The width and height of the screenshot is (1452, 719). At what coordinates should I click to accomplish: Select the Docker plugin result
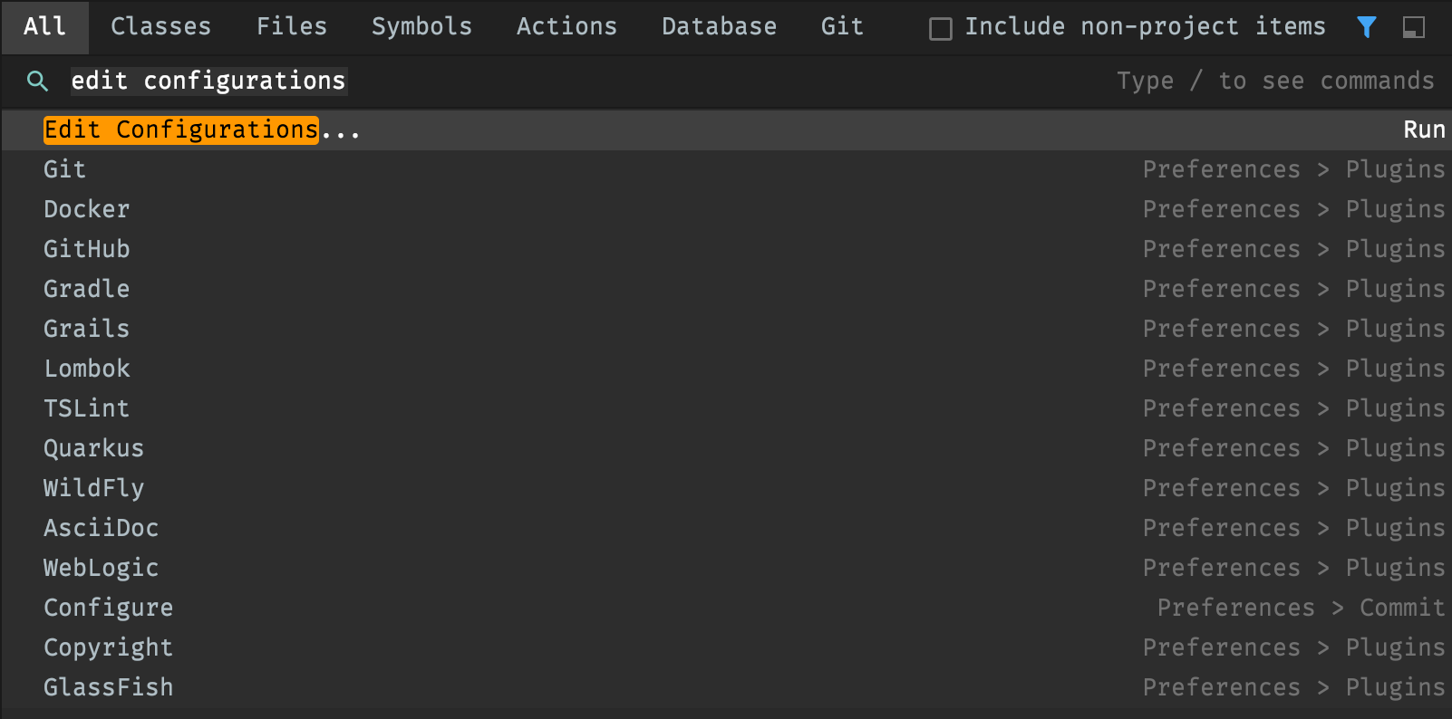click(726, 210)
